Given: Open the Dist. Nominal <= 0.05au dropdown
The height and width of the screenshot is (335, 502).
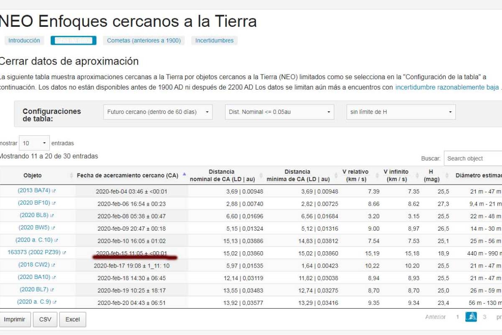Looking at the screenshot, I should tap(279, 112).
